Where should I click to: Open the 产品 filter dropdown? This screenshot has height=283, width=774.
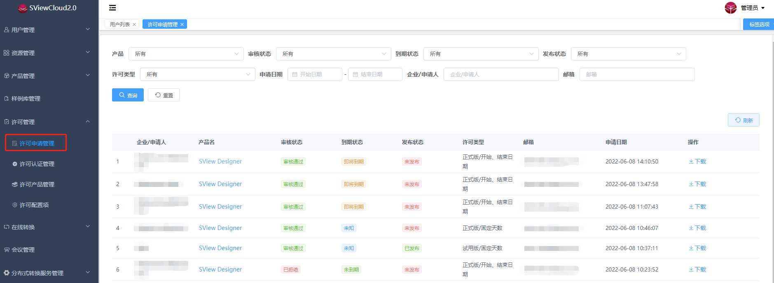pyautogui.click(x=186, y=54)
